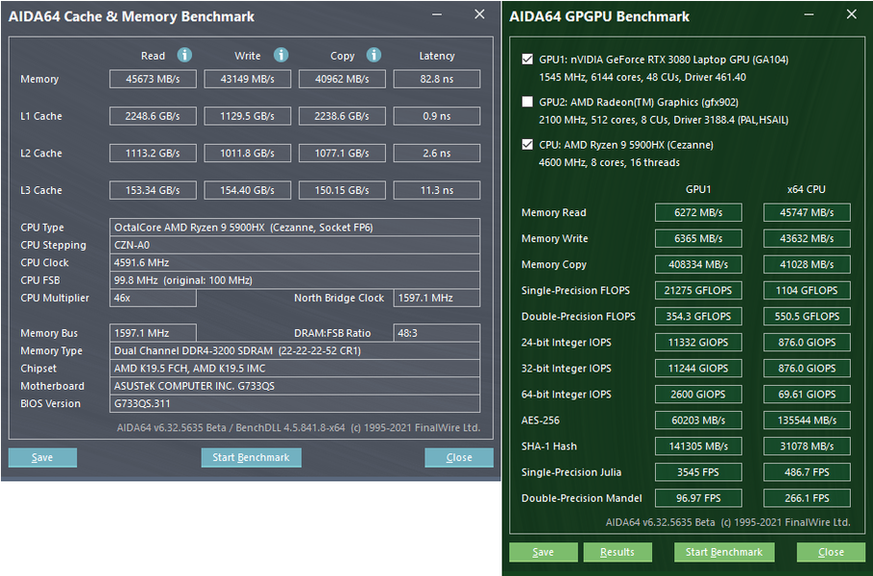
Task: Start Benchmark in GPGPU window
Action: tap(724, 552)
